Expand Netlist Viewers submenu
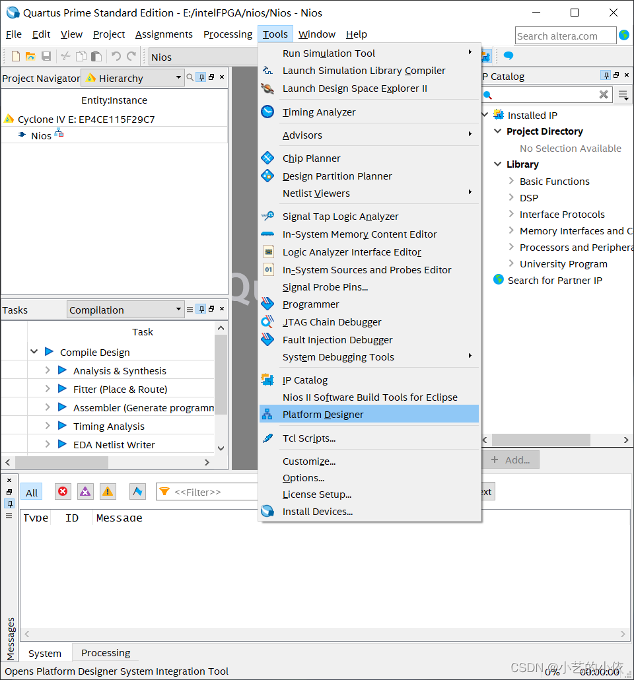This screenshot has height=680, width=634. click(369, 193)
